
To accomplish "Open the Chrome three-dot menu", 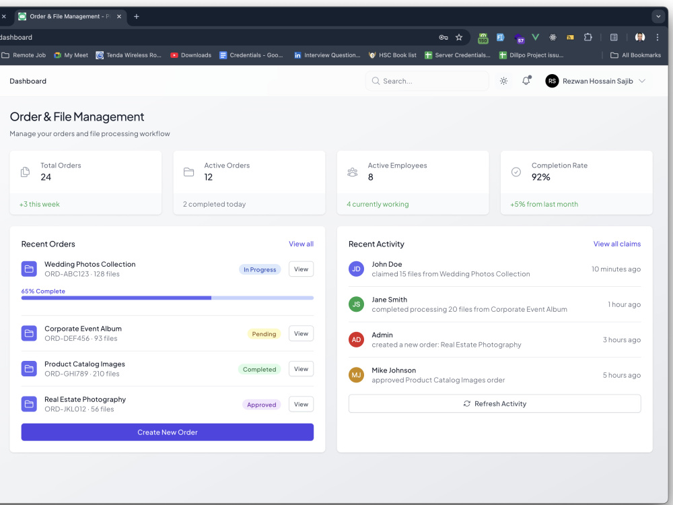I will (x=657, y=37).
